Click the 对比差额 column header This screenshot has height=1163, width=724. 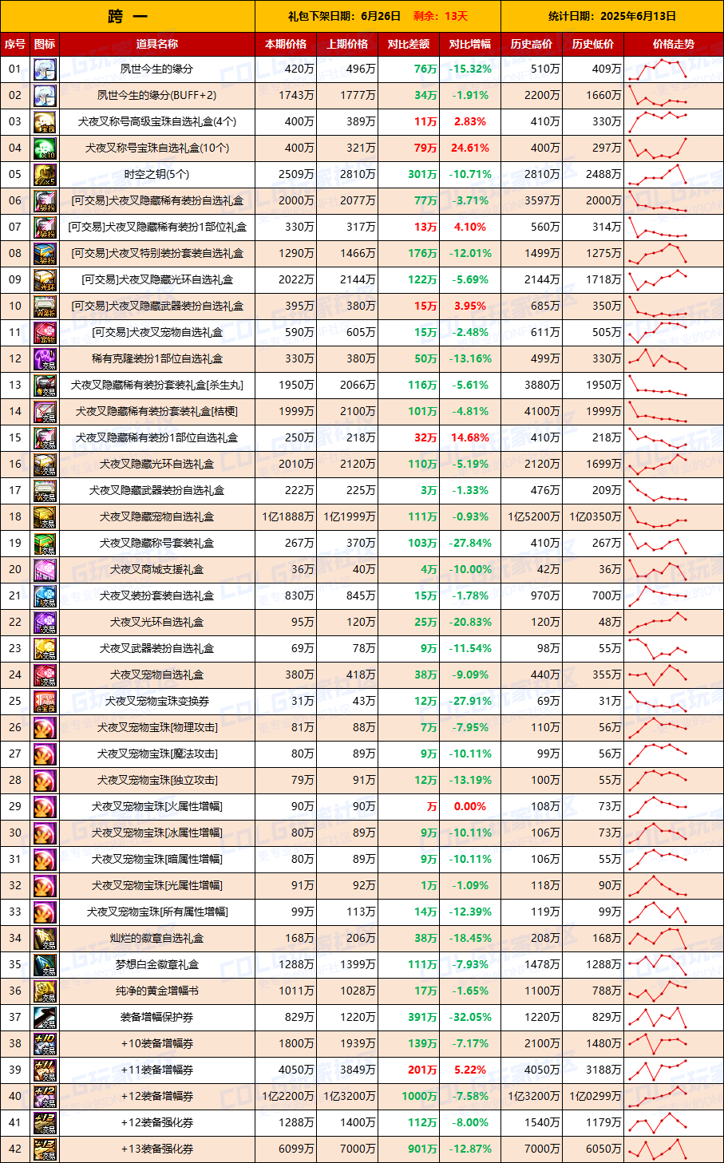(409, 44)
